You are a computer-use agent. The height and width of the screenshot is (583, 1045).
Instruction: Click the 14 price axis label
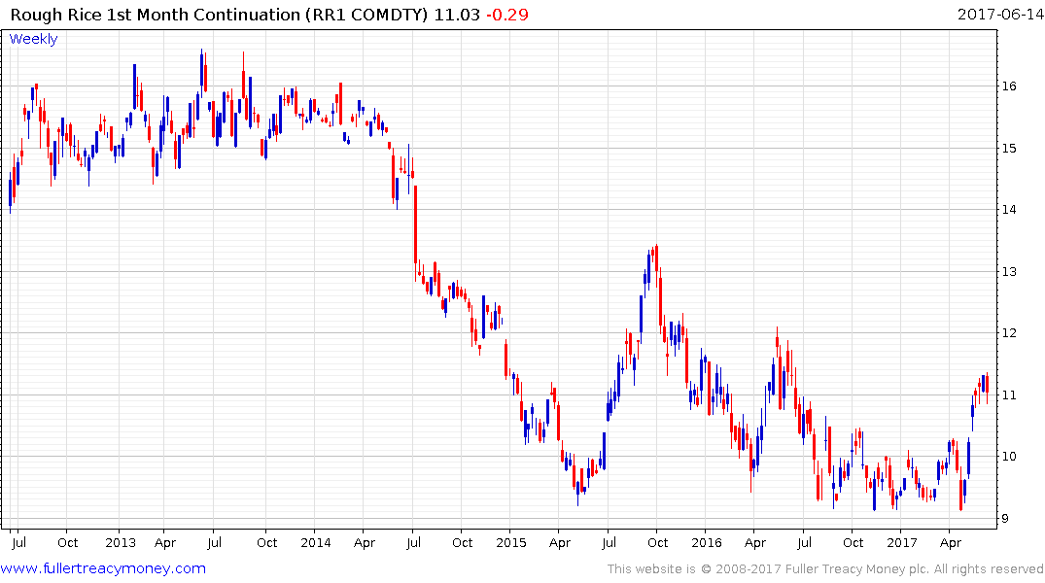point(1008,210)
